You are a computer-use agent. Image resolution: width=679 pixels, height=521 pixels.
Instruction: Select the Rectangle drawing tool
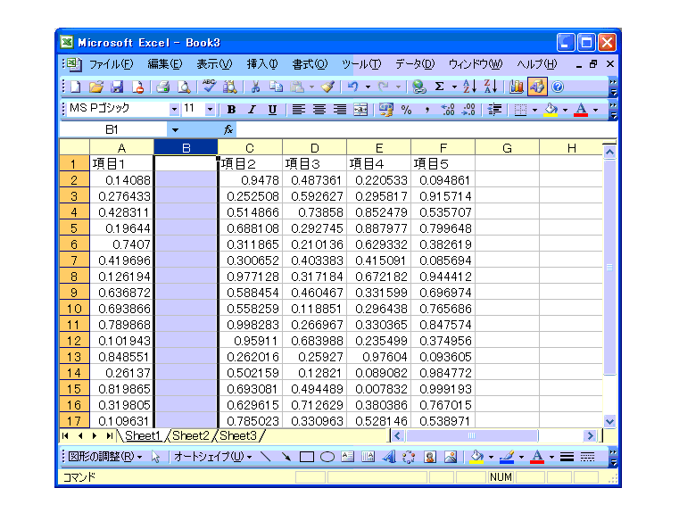[307, 457]
